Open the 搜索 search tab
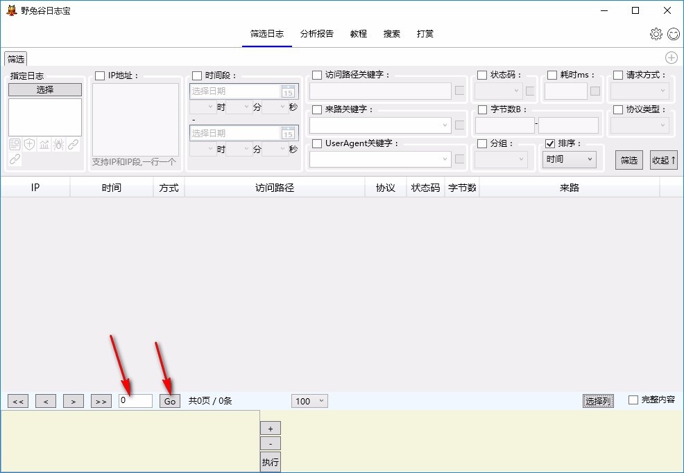 392,34
